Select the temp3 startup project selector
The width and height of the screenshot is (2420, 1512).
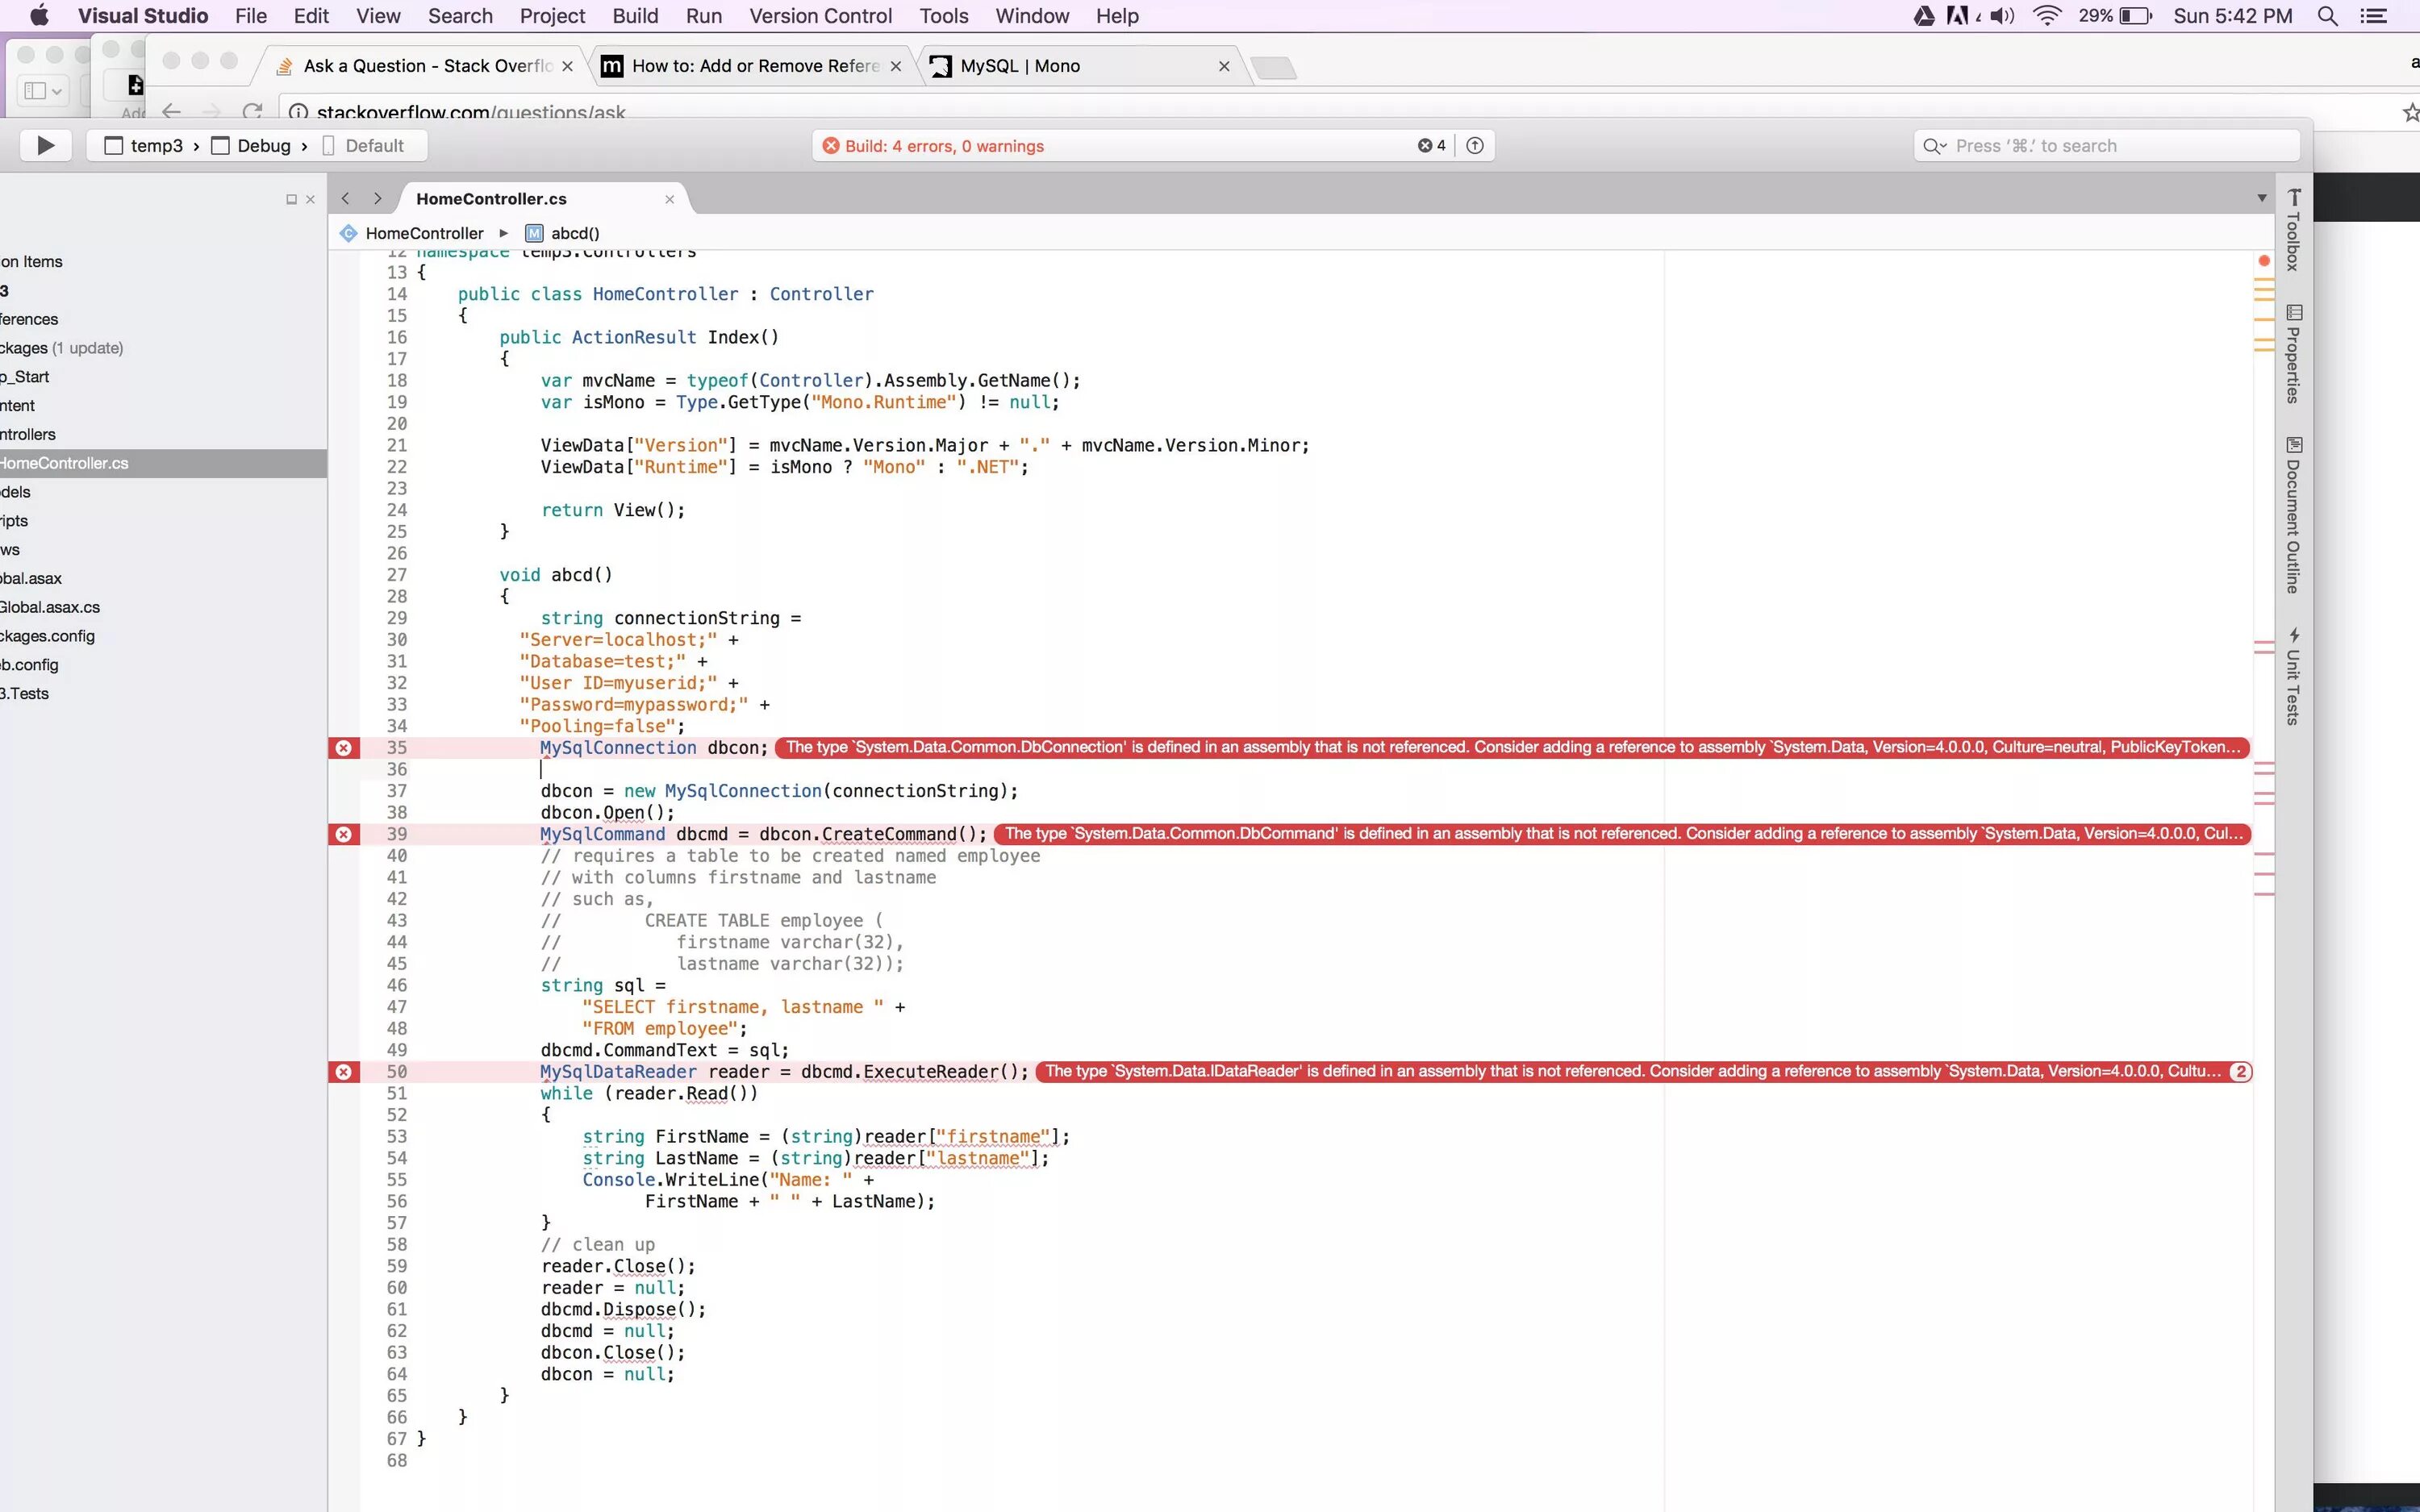(x=145, y=145)
